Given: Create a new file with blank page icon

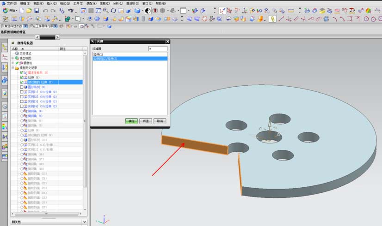Looking at the screenshot, I should coord(22,10).
